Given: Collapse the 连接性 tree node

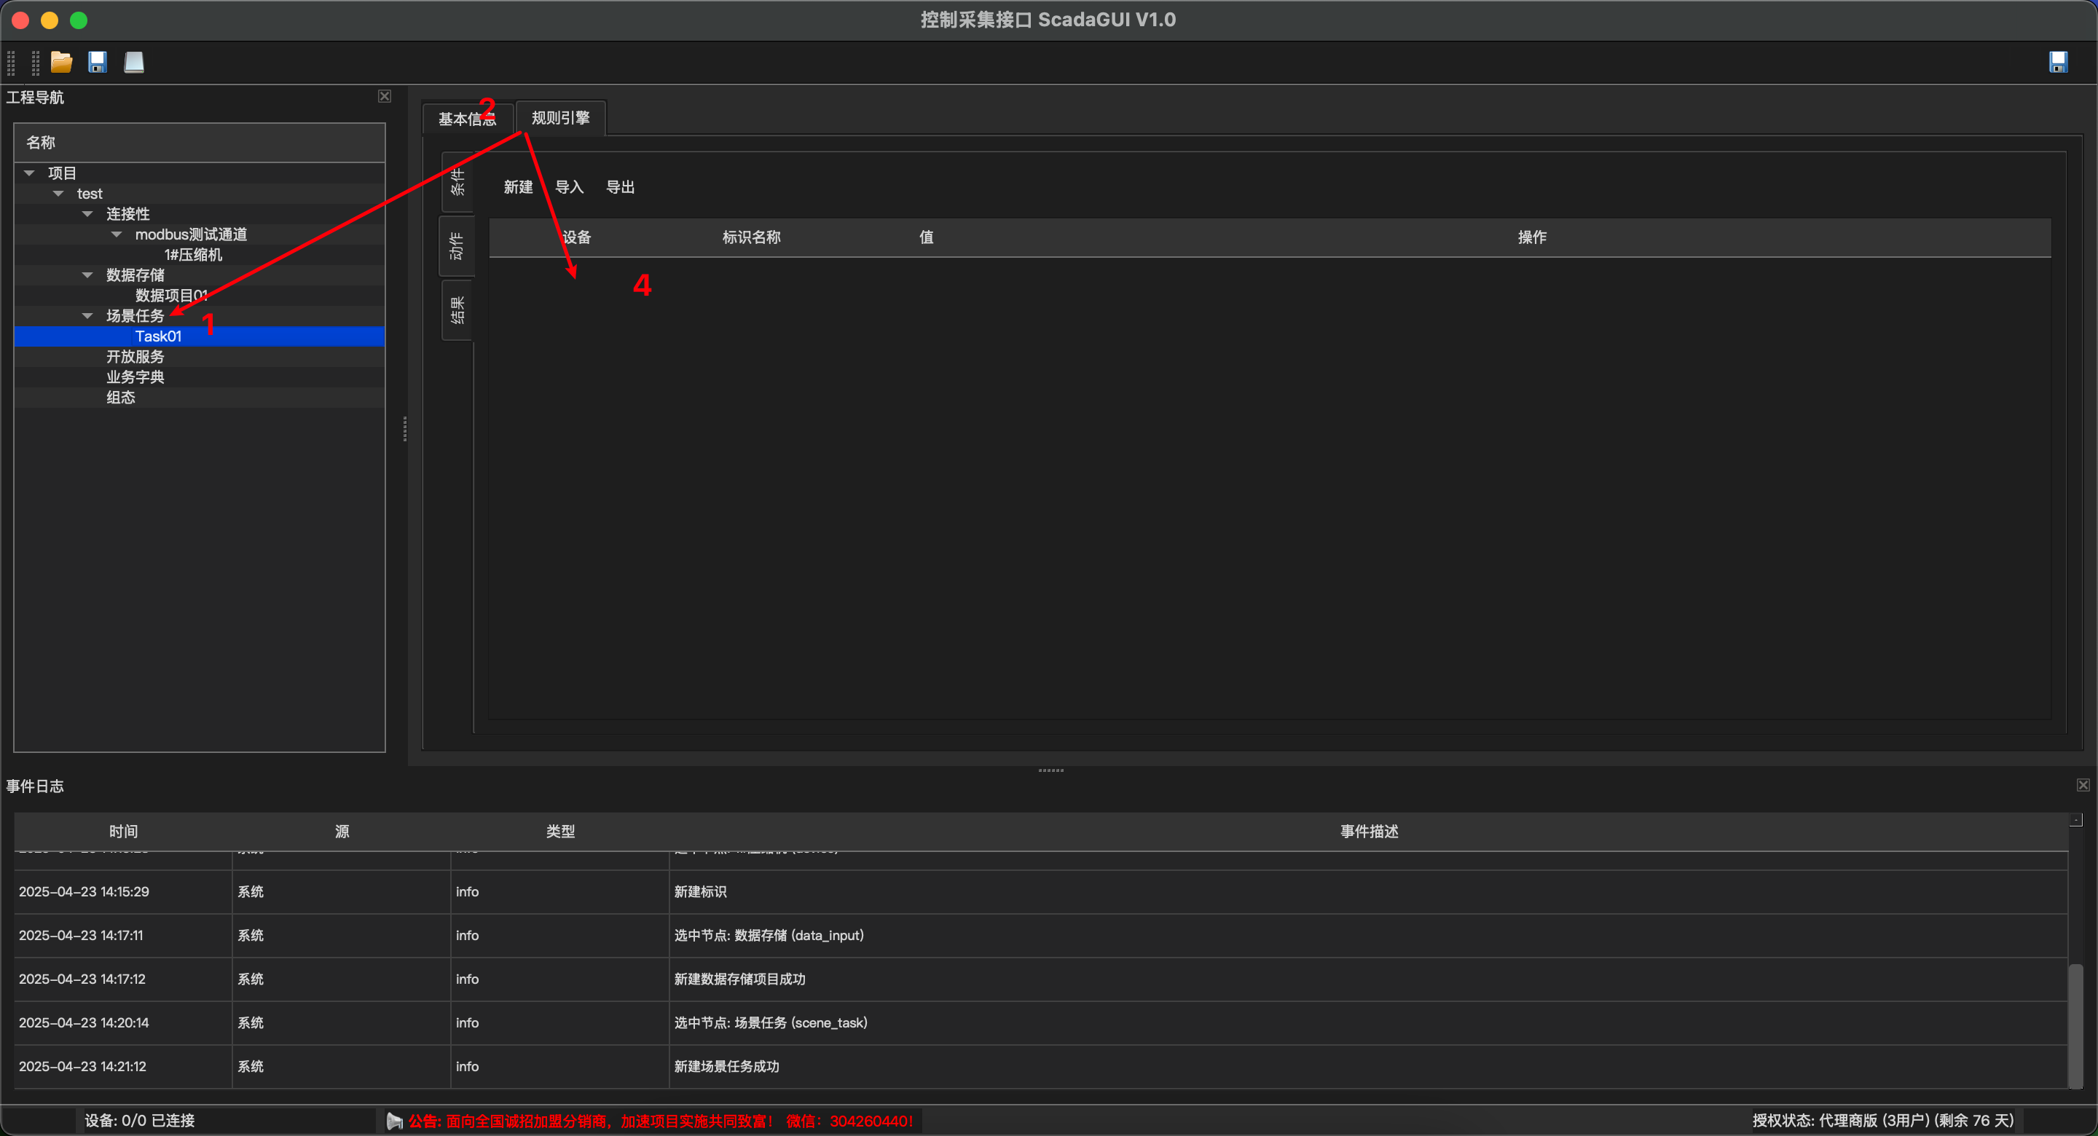Looking at the screenshot, I should click(88, 213).
